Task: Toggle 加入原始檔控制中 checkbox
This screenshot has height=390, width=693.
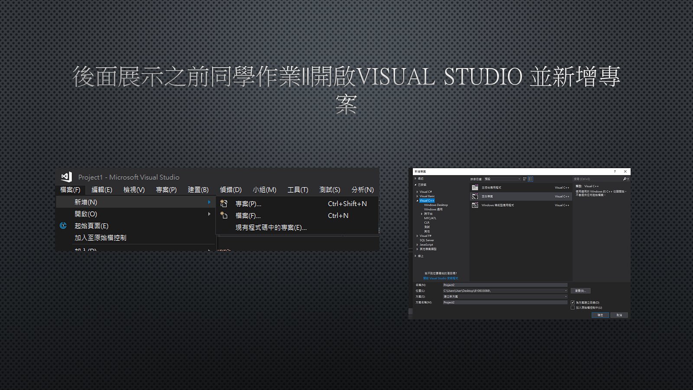Action: (573, 308)
